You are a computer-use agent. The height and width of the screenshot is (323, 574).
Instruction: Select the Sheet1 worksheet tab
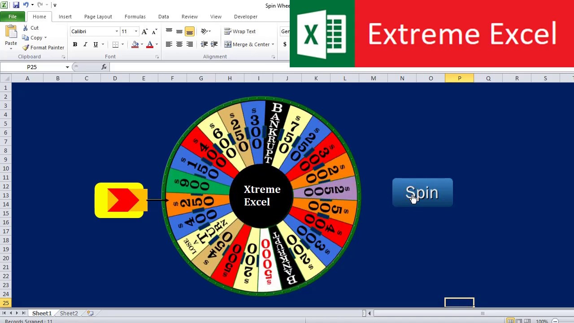42,313
